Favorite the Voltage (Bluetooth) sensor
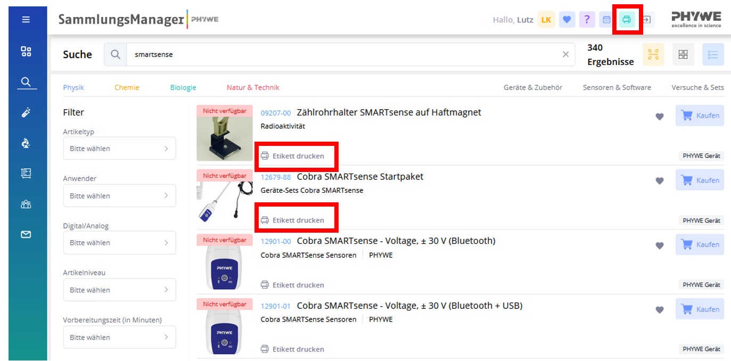 660,245
